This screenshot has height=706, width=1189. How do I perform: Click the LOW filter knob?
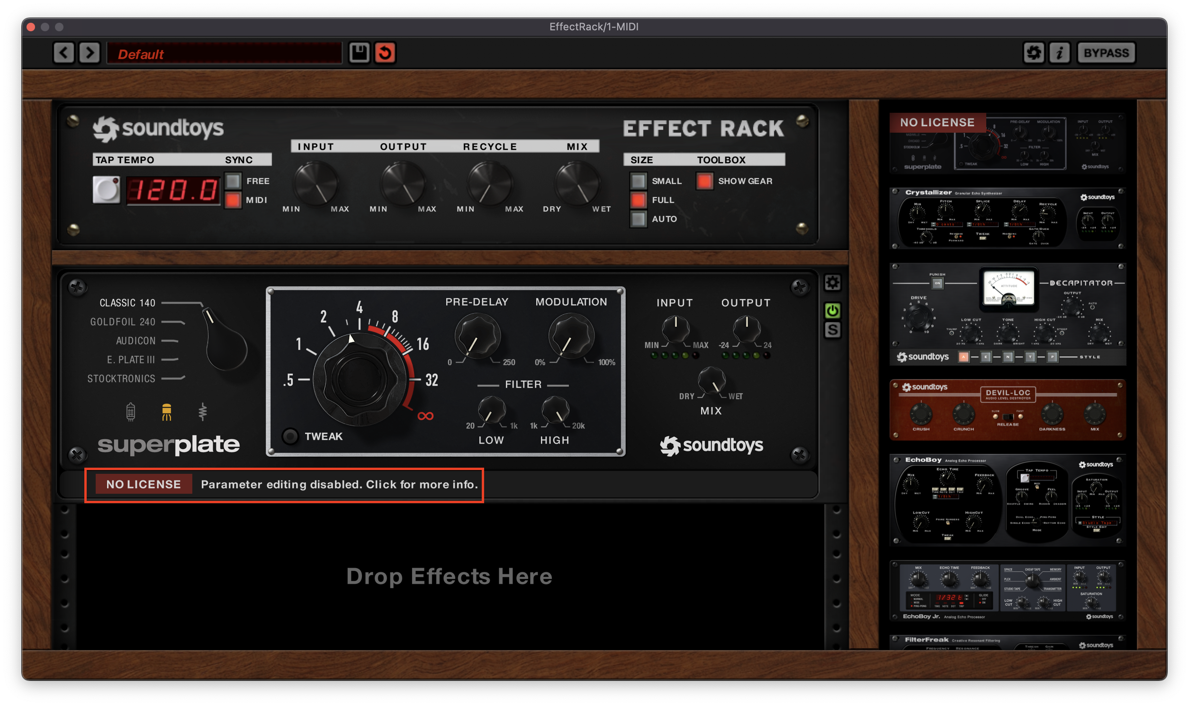point(491,410)
